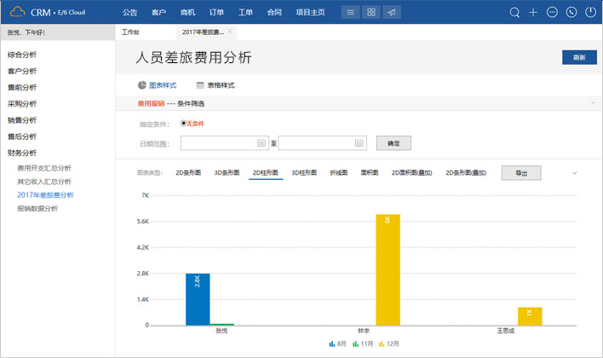The height and width of the screenshot is (358, 603).
Task: Click the 确定 confirm button
Action: [x=393, y=143]
